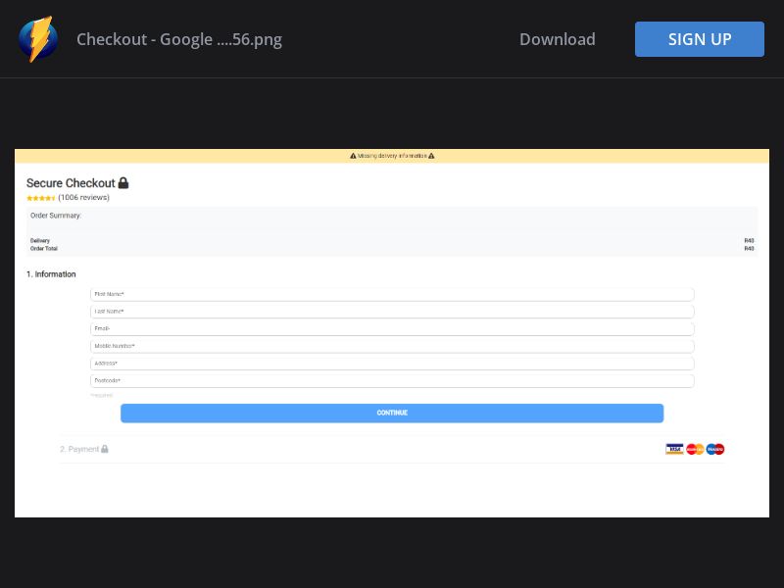Click the Mobile Number input field
Viewport: 784px width, 588px height.
[x=392, y=346]
